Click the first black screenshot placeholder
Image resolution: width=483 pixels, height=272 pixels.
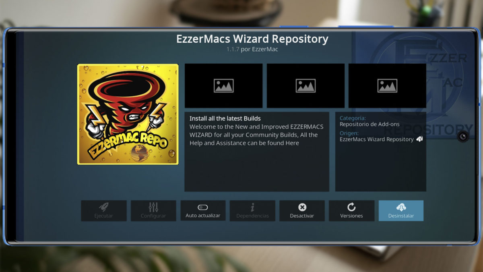click(x=223, y=85)
